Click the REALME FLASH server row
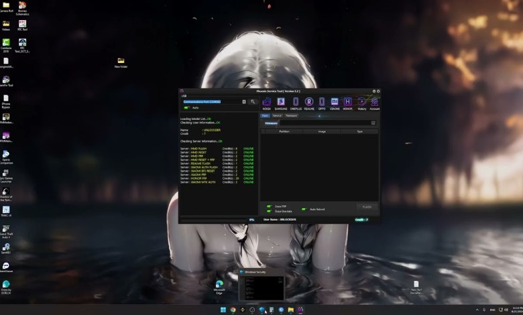Viewport: 523px width, 315px height. (217, 164)
